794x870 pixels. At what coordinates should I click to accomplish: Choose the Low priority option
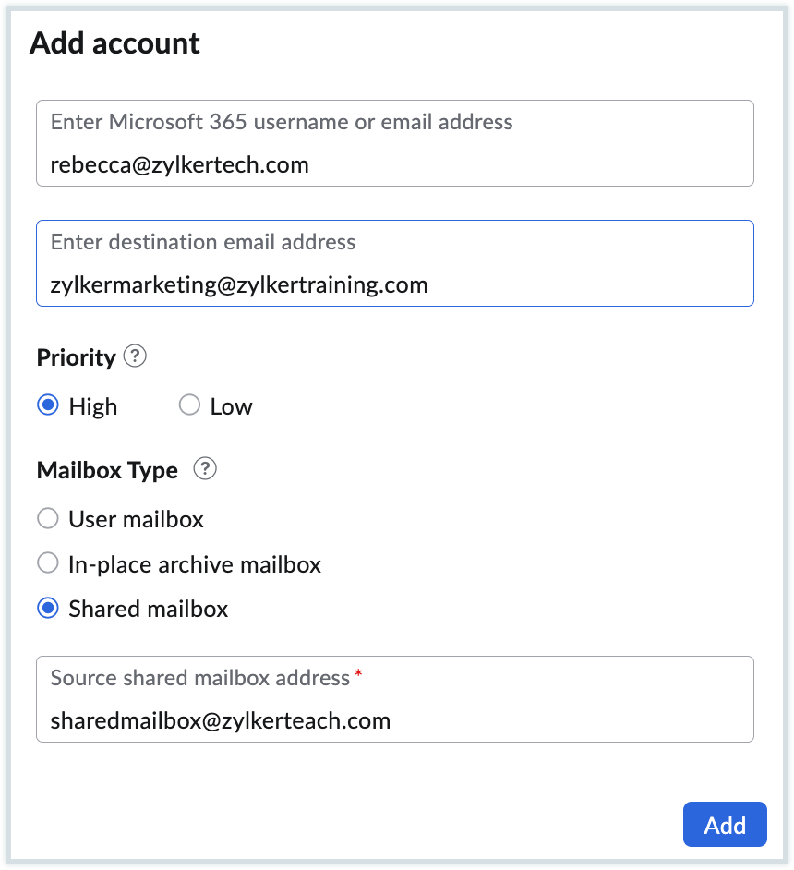[189, 406]
